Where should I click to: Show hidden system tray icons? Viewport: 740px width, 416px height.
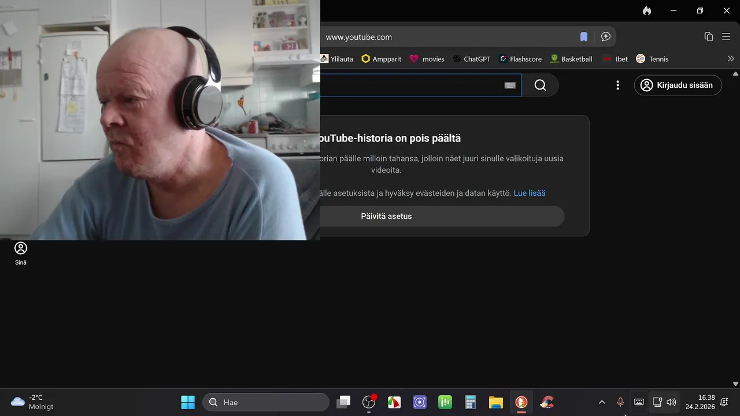602,402
